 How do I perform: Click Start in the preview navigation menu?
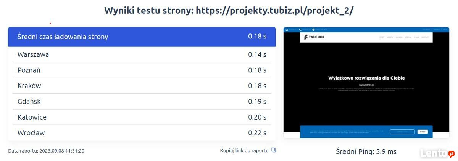[382, 37]
